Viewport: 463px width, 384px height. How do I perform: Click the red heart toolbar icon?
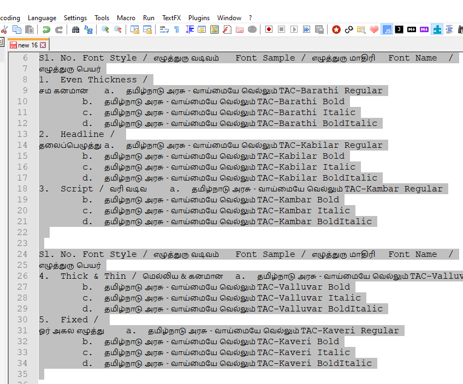374,29
